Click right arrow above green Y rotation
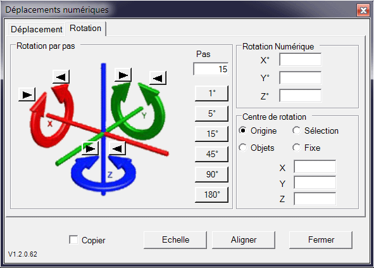 (x=123, y=75)
